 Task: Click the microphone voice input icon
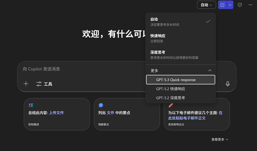click(x=228, y=84)
